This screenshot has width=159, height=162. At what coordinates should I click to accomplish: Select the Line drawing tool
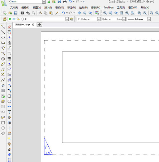click(3, 27)
